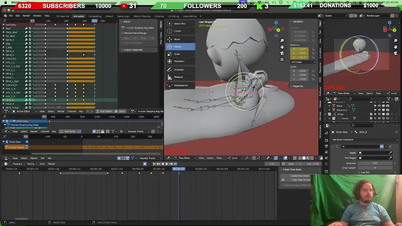This screenshot has width=402, height=226.
Task: Select the Scale tool
Action: pyautogui.click(x=180, y=54)
